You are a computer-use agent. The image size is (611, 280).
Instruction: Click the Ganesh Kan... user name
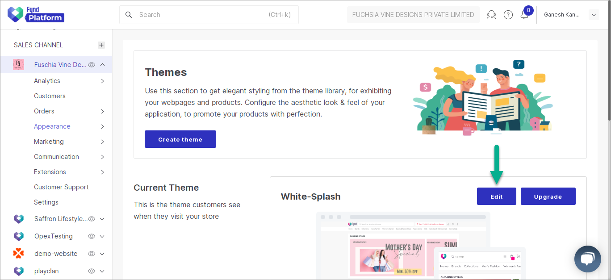[x=562, y=15]
